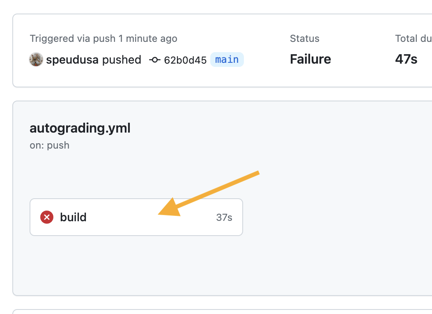
Task: Open the speudusa user profile link
Action: pos(72,60)
